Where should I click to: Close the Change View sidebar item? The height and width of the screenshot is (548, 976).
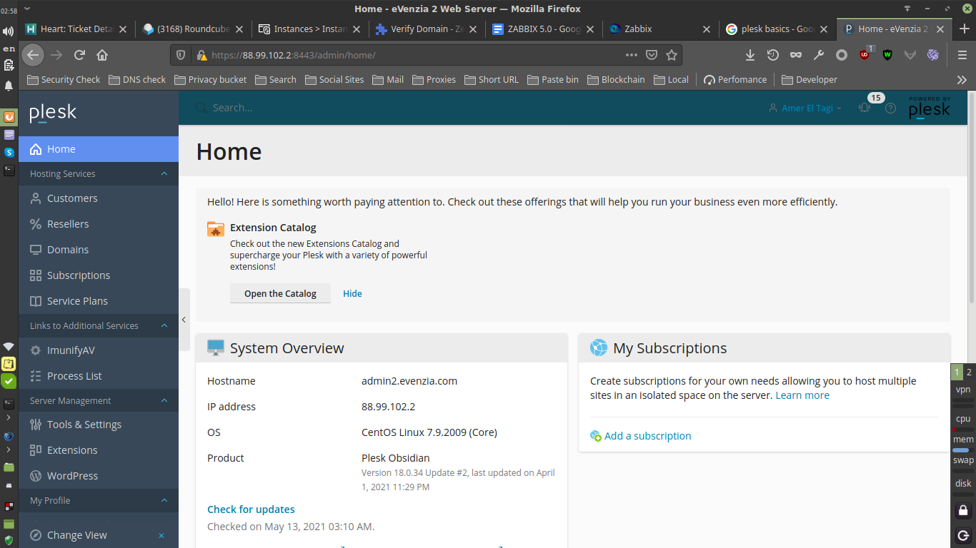point(161,535)
